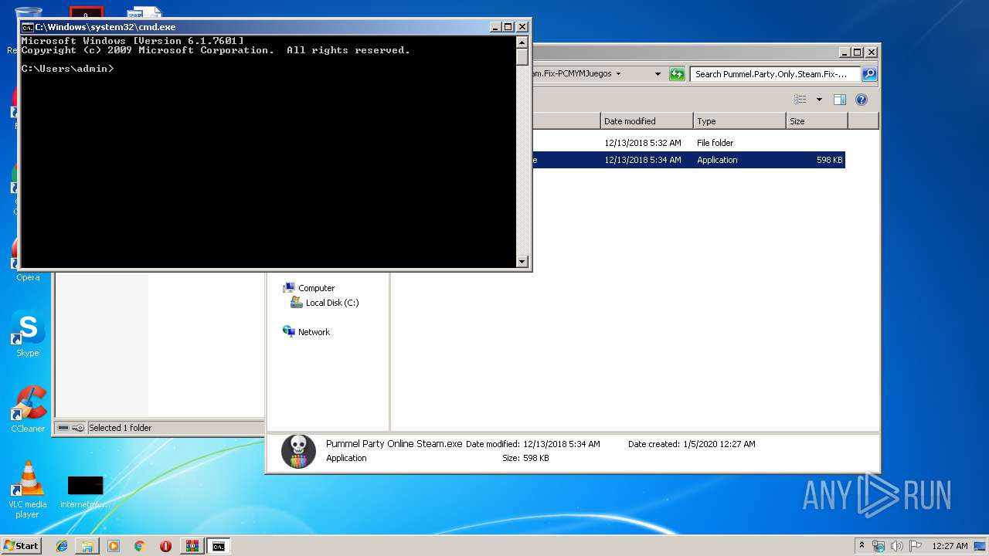Open the CCleaner desktop shortcut
Screen dimensions: 989x556
click(x=28, y=409)
